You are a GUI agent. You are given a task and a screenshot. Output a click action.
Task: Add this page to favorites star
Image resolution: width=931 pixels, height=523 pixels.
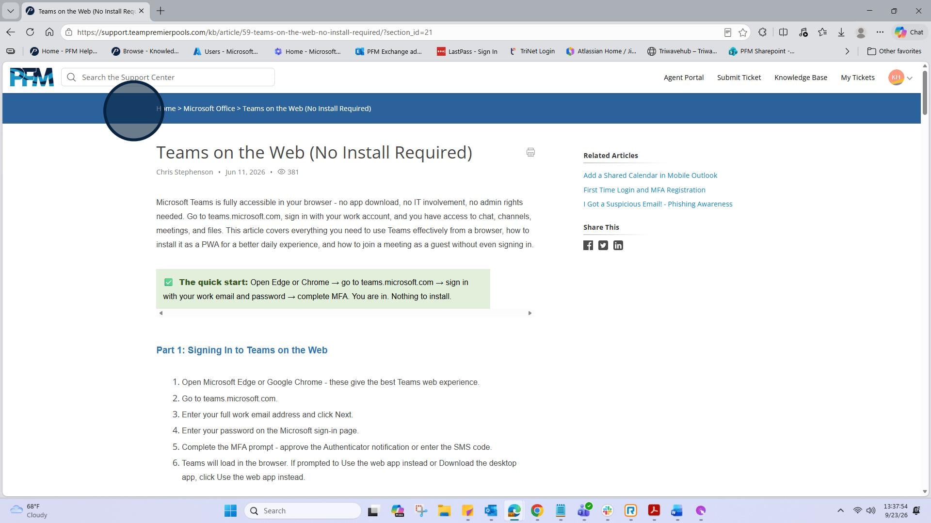pyautogui.click(x=743, y=32)
